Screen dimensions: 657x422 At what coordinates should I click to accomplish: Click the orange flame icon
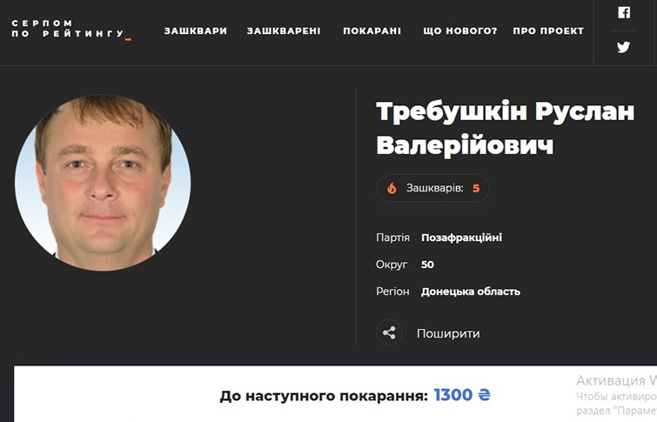[x=392, y=188]
